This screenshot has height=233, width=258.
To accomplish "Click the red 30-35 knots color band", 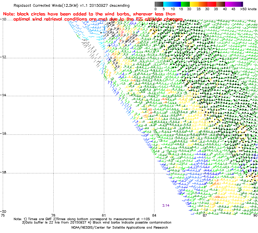I will click(212, 4).
